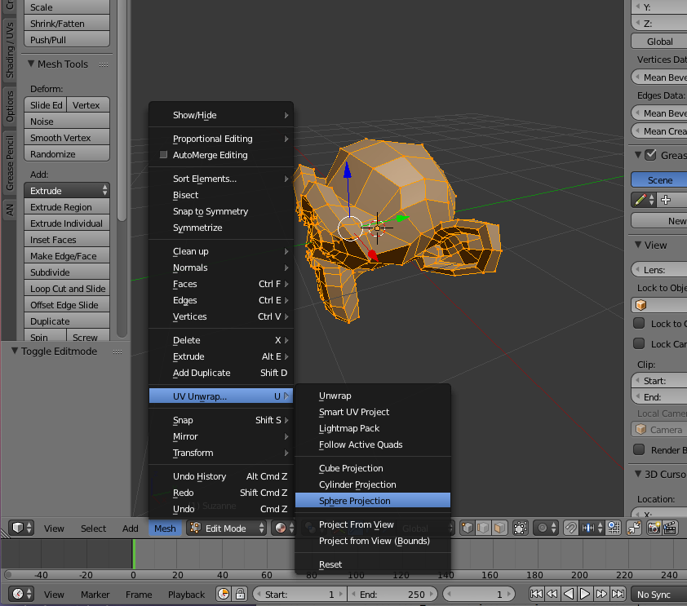Screen dimensions: 687x606
Task: Collapse the 3D Cursor panel
Action: pyautogui.click(x=638, y=474)
